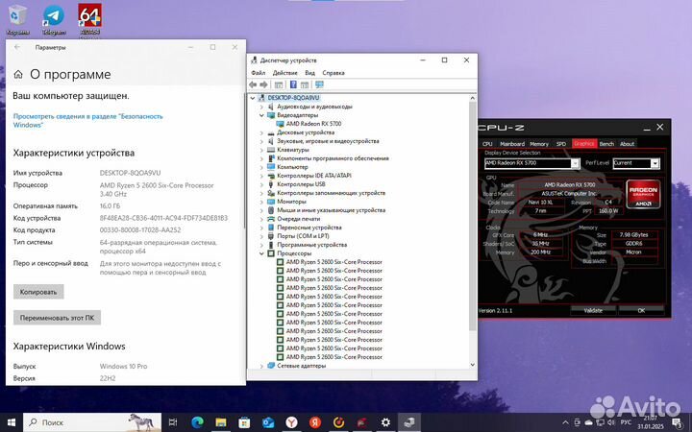The image size is (692, 432).
Task: Open the blue question-mark help toolbar icon
Action: [x=293, y=84]
